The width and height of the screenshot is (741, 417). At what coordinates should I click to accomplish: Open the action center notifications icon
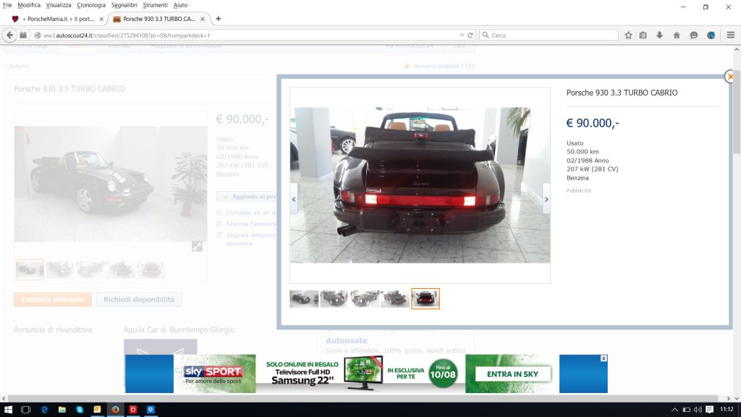709,410
